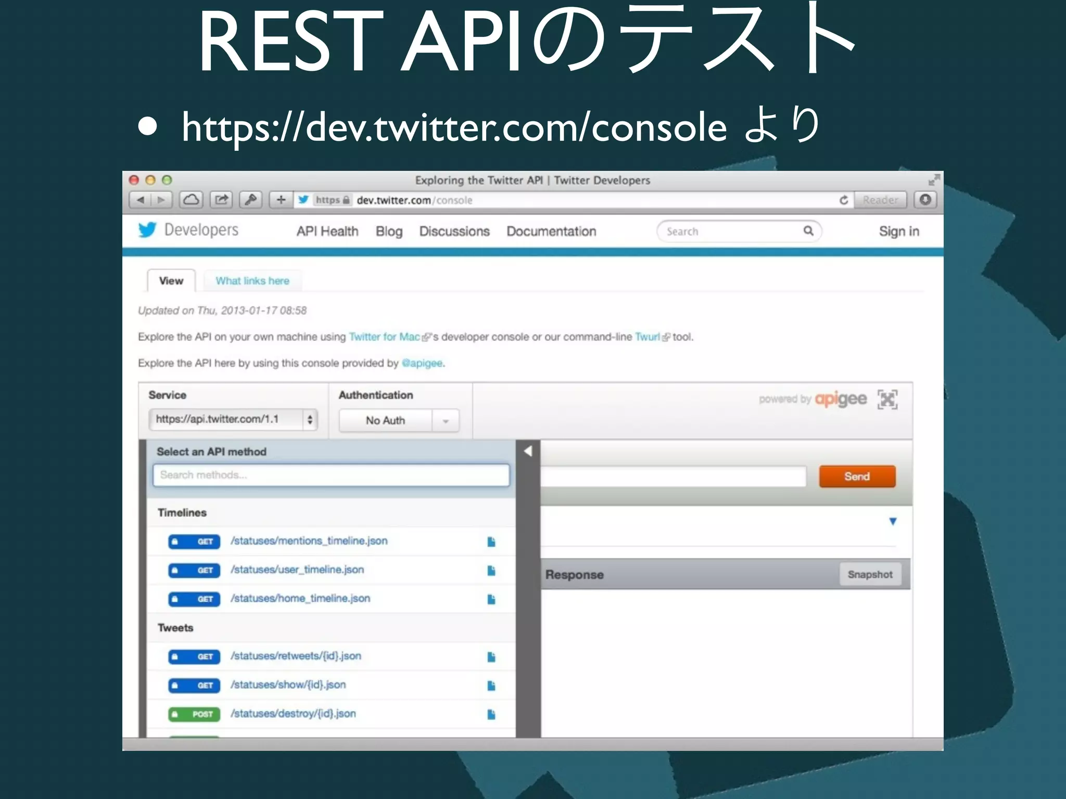Select /statuses/destroy/{id}.json method

click(x=293, y=713)
